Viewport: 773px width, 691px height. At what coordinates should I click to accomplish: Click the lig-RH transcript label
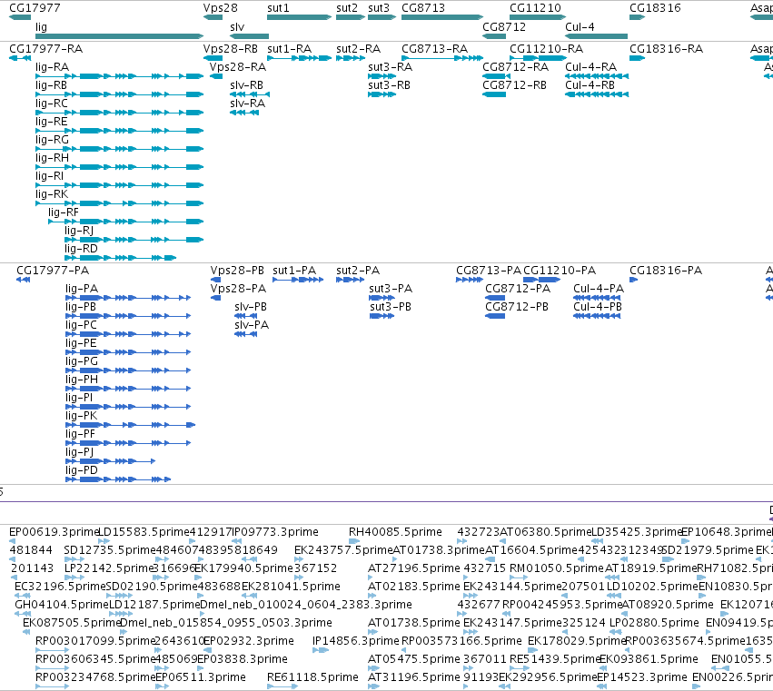(53, 158)
